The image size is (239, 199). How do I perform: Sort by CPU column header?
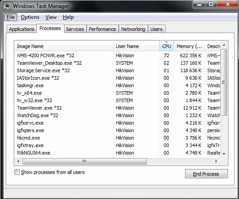(x=167, y=46)
